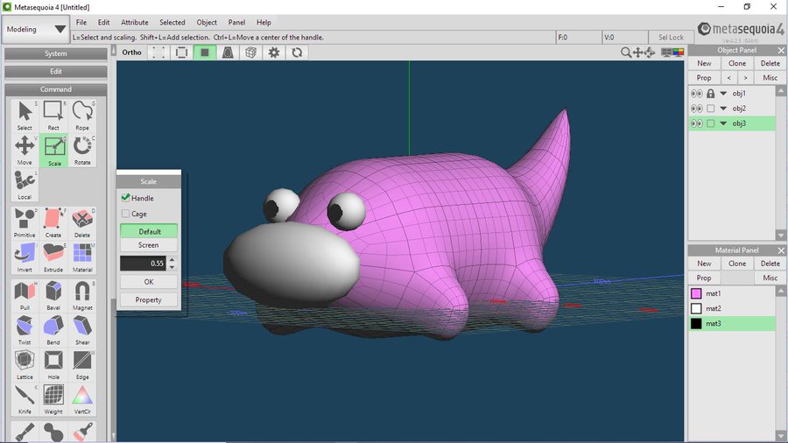Select the Hole tool
Viewport: 788px width, 443px height.
pos(53,365)
